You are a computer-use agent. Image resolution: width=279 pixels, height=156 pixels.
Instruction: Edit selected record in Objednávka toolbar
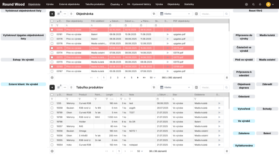coord(59,14)
